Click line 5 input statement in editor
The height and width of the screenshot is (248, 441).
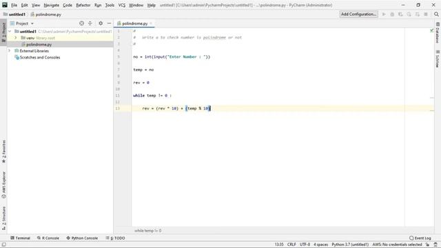point(172,56)
